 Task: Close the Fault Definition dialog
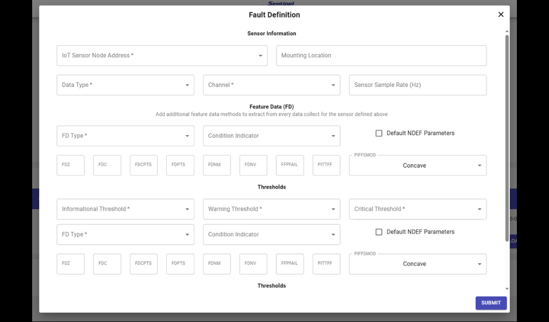pyautogui.click(x=501, y=14)
